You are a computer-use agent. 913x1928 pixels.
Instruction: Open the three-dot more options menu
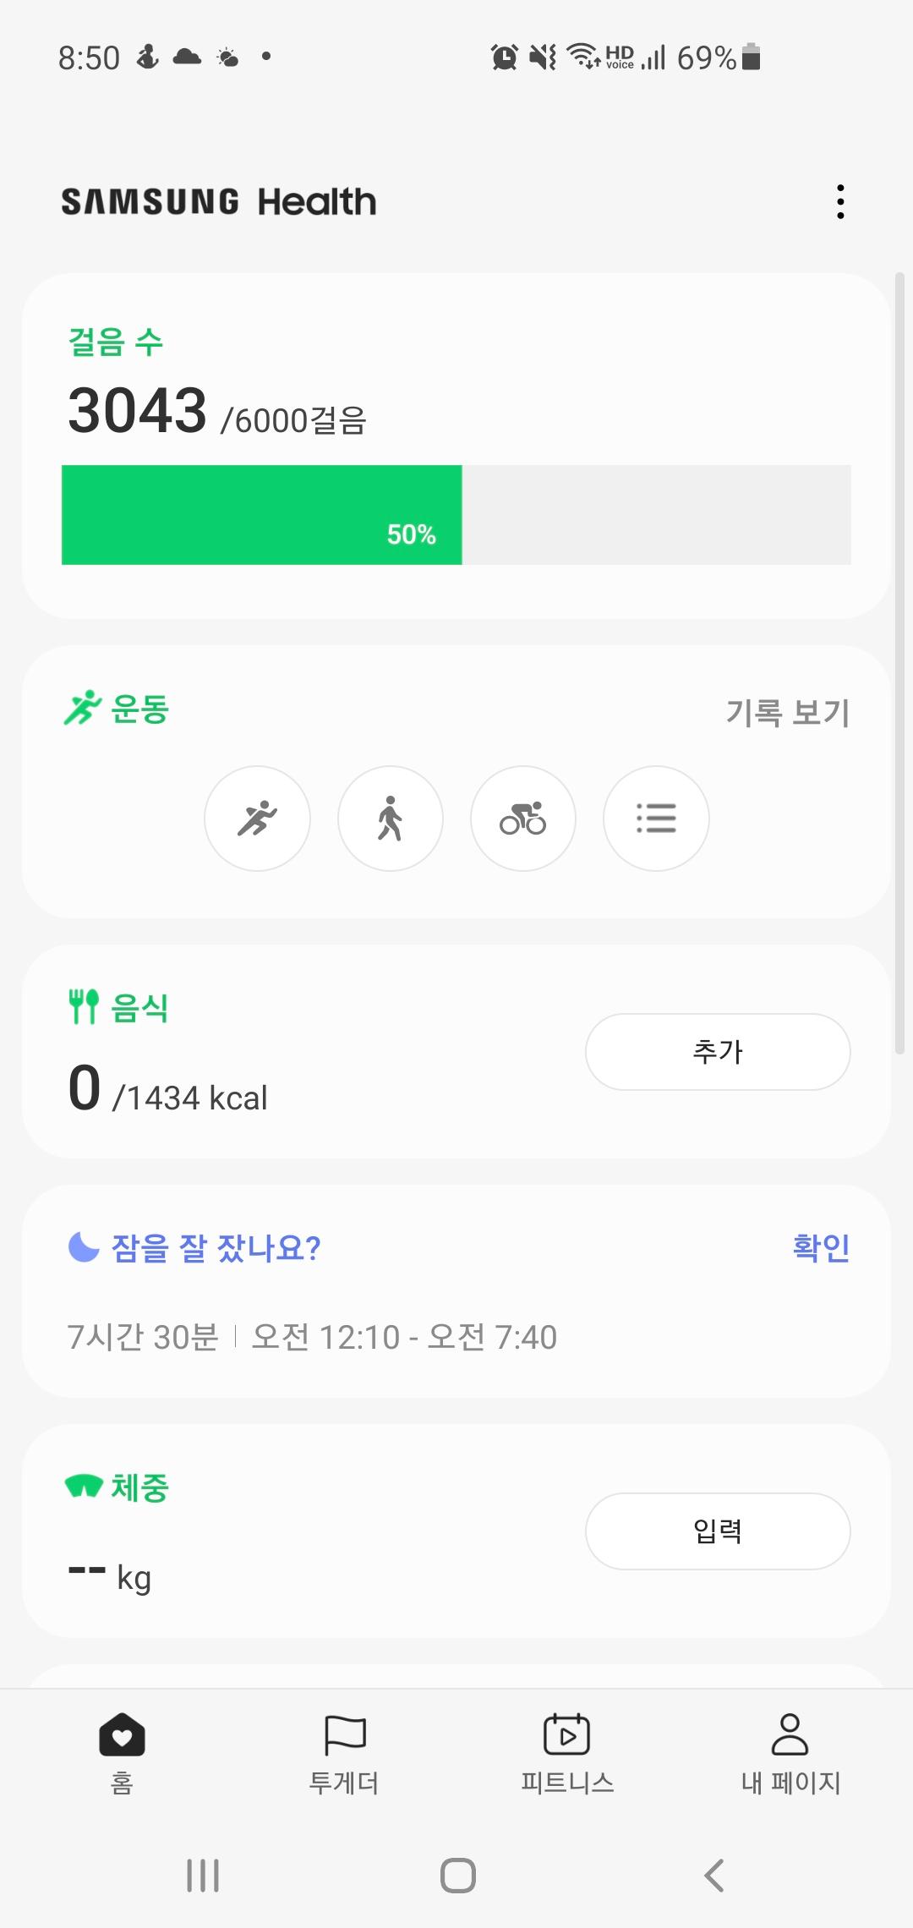(839, 202)
